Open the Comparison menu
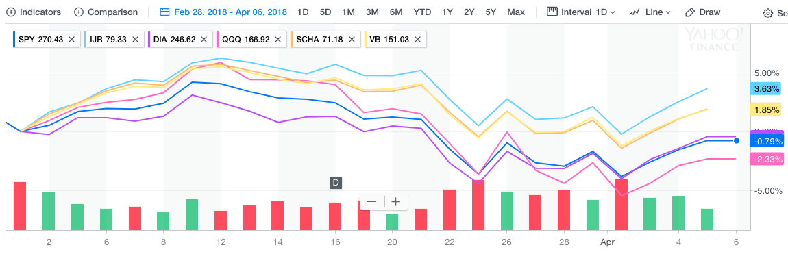788x254 pixels. (106, 12)
